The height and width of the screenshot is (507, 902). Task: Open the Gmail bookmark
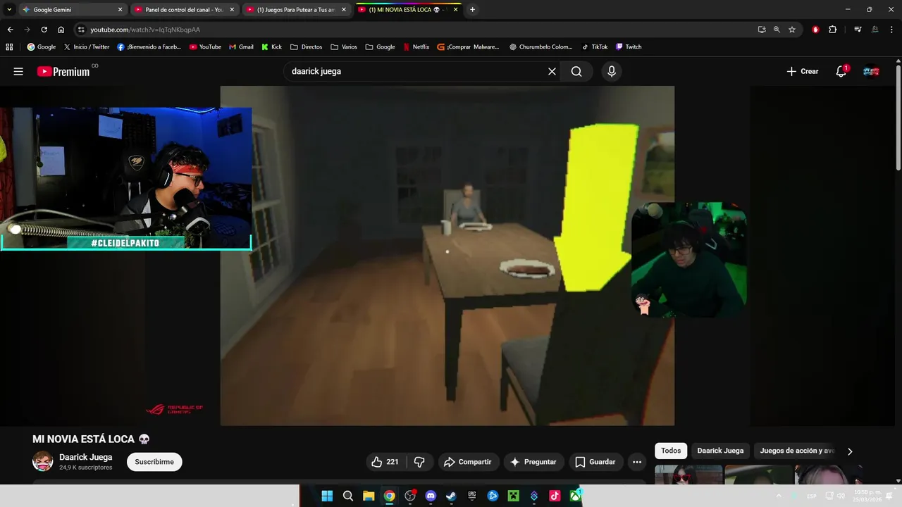241,47
